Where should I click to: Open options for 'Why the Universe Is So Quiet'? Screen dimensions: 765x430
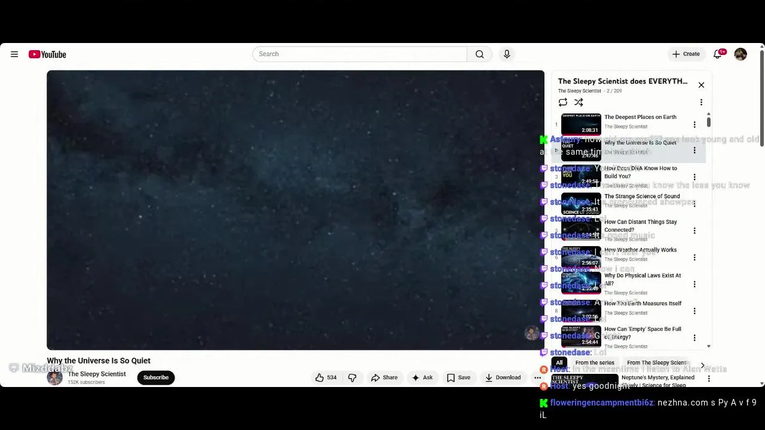[x=694, y=150]
